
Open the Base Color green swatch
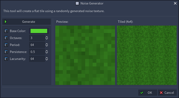click(x=39, y=31)
